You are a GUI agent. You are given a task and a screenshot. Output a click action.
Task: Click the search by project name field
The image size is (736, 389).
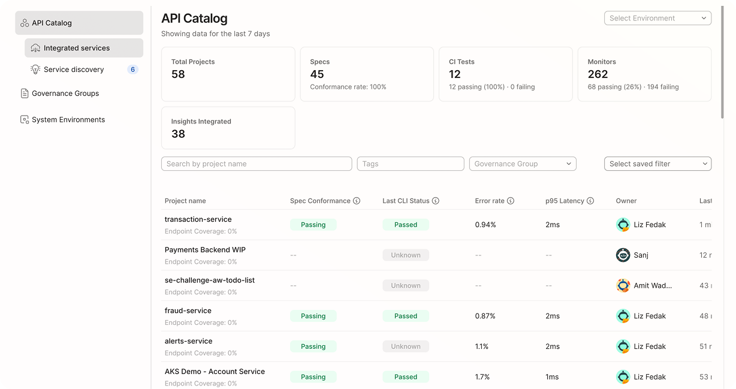[256, 164]
